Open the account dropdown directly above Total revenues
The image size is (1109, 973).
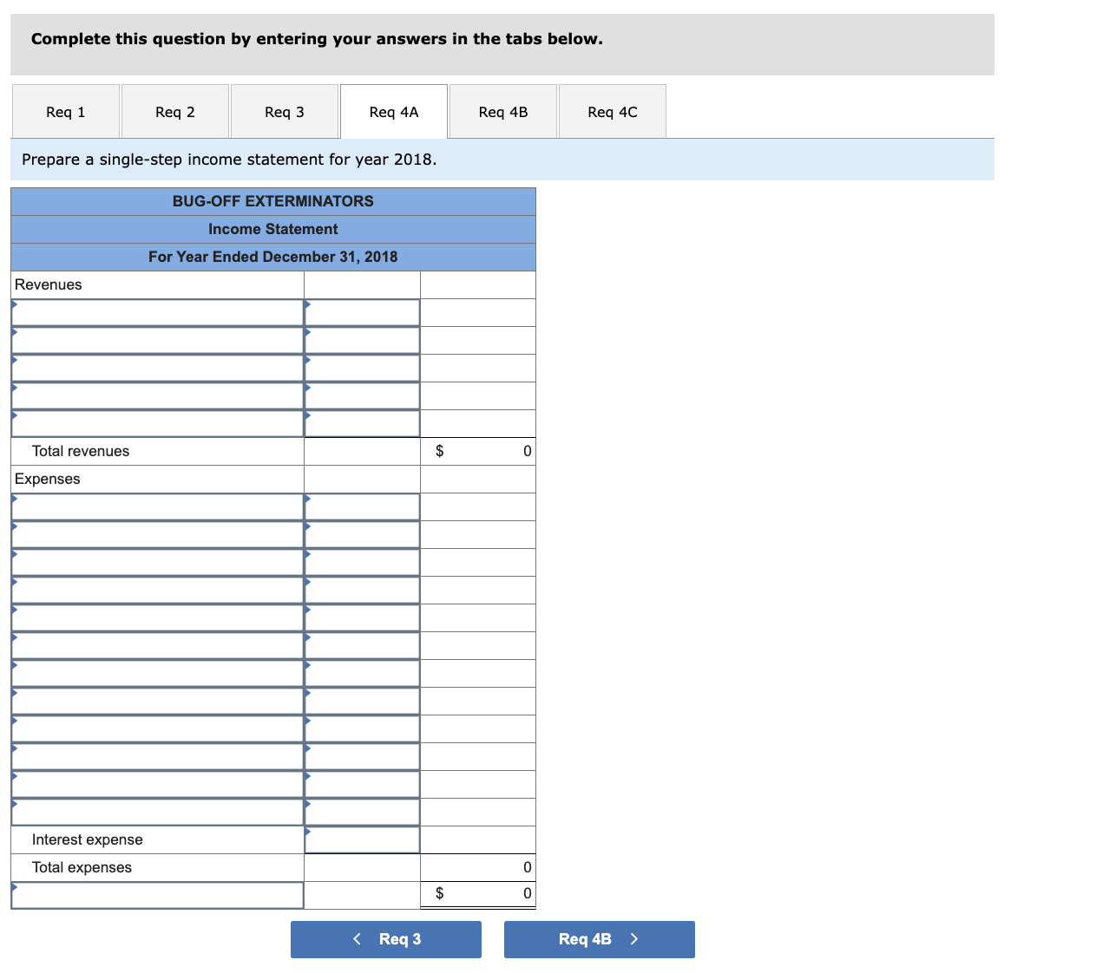click(158, 423)
